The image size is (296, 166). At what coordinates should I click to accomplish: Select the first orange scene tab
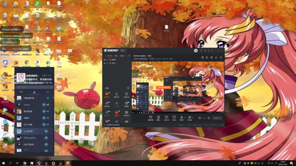[109, 56]
